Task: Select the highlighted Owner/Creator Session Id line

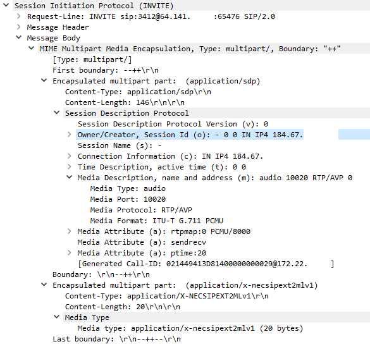Action: coord(190,135)
